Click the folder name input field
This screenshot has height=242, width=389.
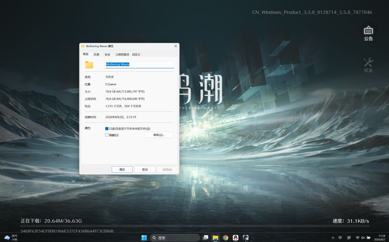click(x=139, y=65)
